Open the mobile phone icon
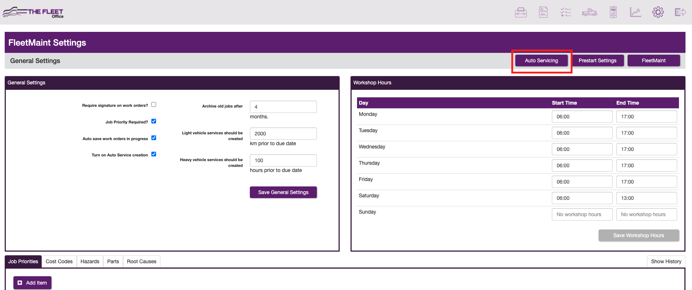692x290 pixels. pos(613,12)
